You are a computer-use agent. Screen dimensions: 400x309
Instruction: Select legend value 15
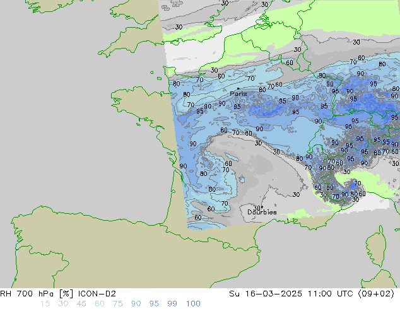coord(45,304)
